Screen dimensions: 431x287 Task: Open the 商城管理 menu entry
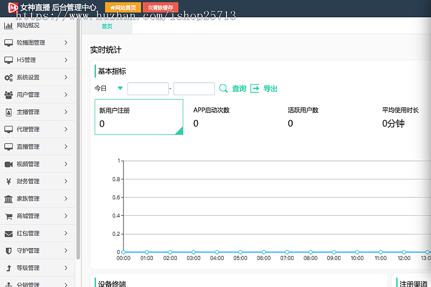tap(37, 216)
